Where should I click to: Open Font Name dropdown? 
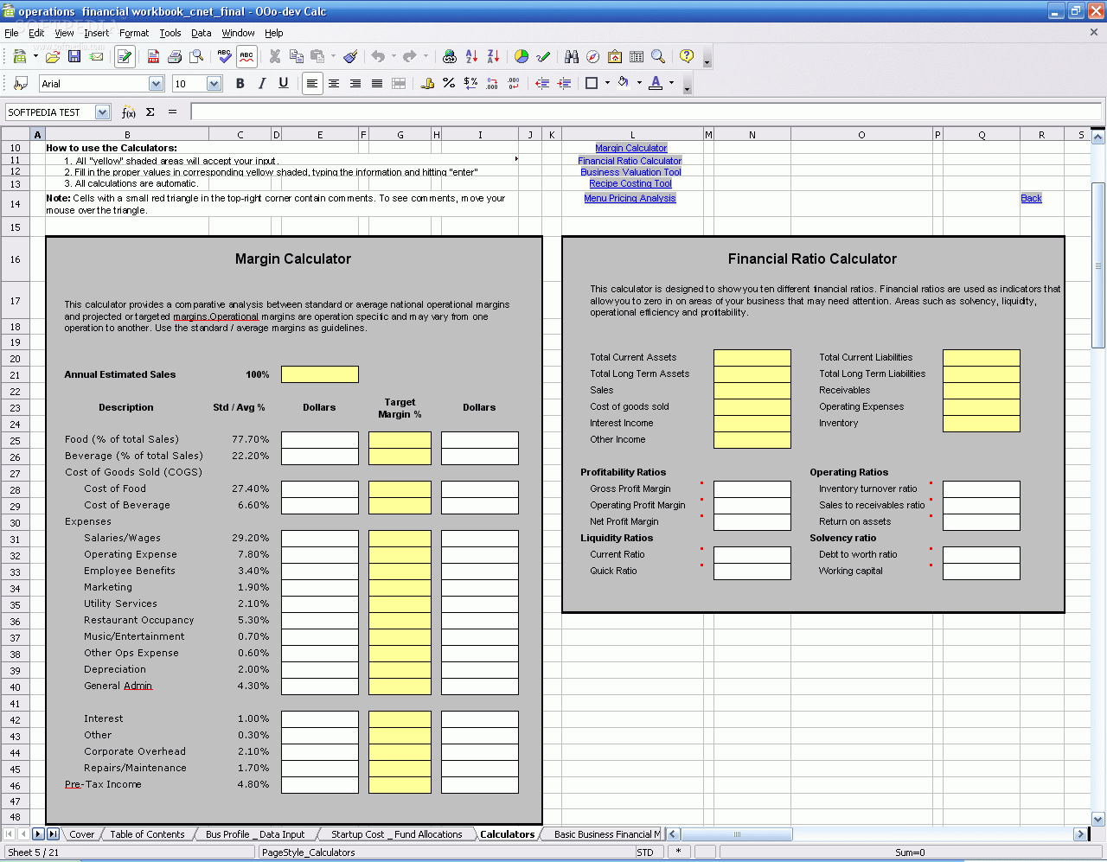[x=157, y=84]
